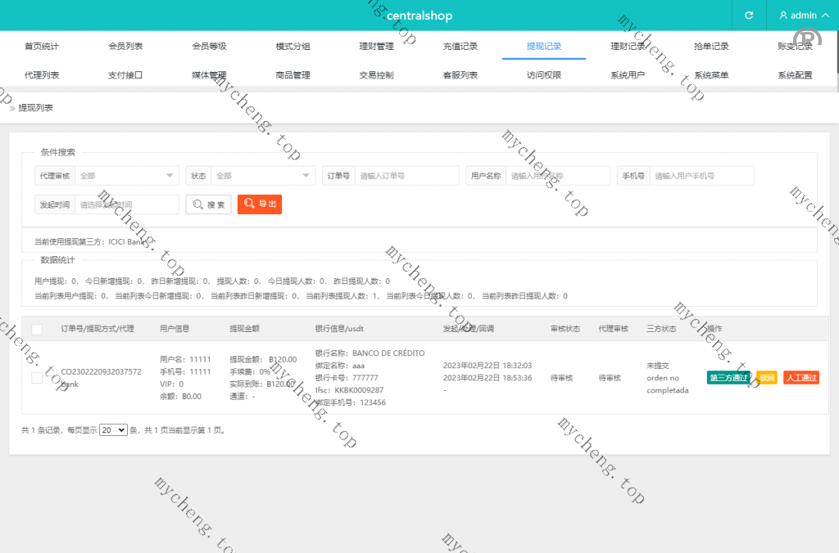839x553 pixels.
Task: Click the green 第三方通过 button
Action: point(728,378)
